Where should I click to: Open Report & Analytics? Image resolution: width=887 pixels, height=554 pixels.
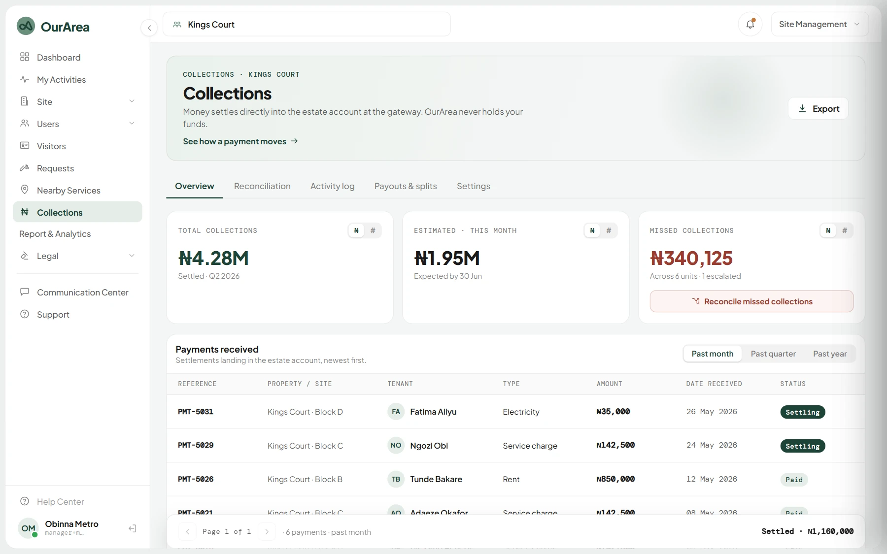[77, 234]
